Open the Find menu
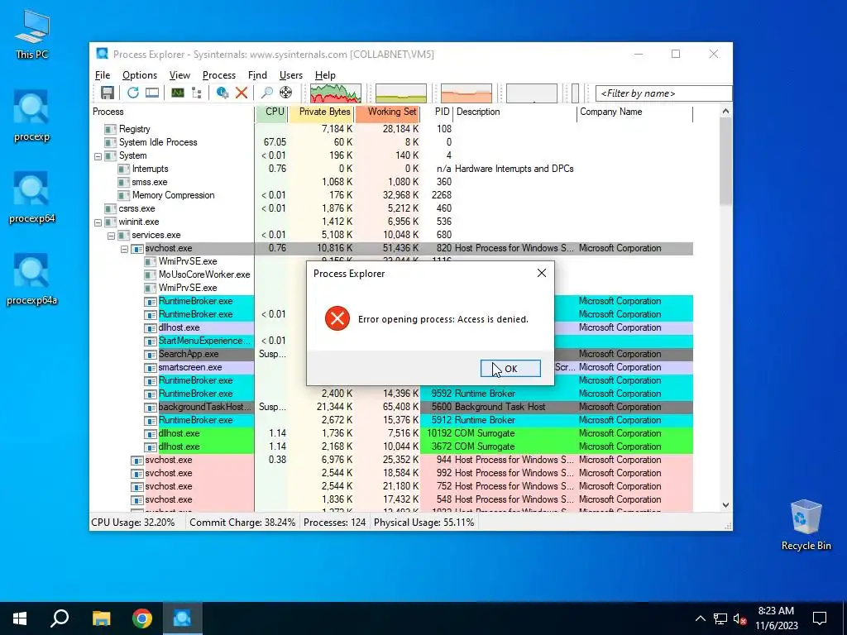The height and width of the screenshot is (635, 847). point(257,75)
